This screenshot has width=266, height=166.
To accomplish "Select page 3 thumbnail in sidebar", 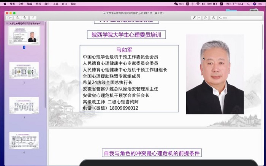I will click(x=24, y=105).
